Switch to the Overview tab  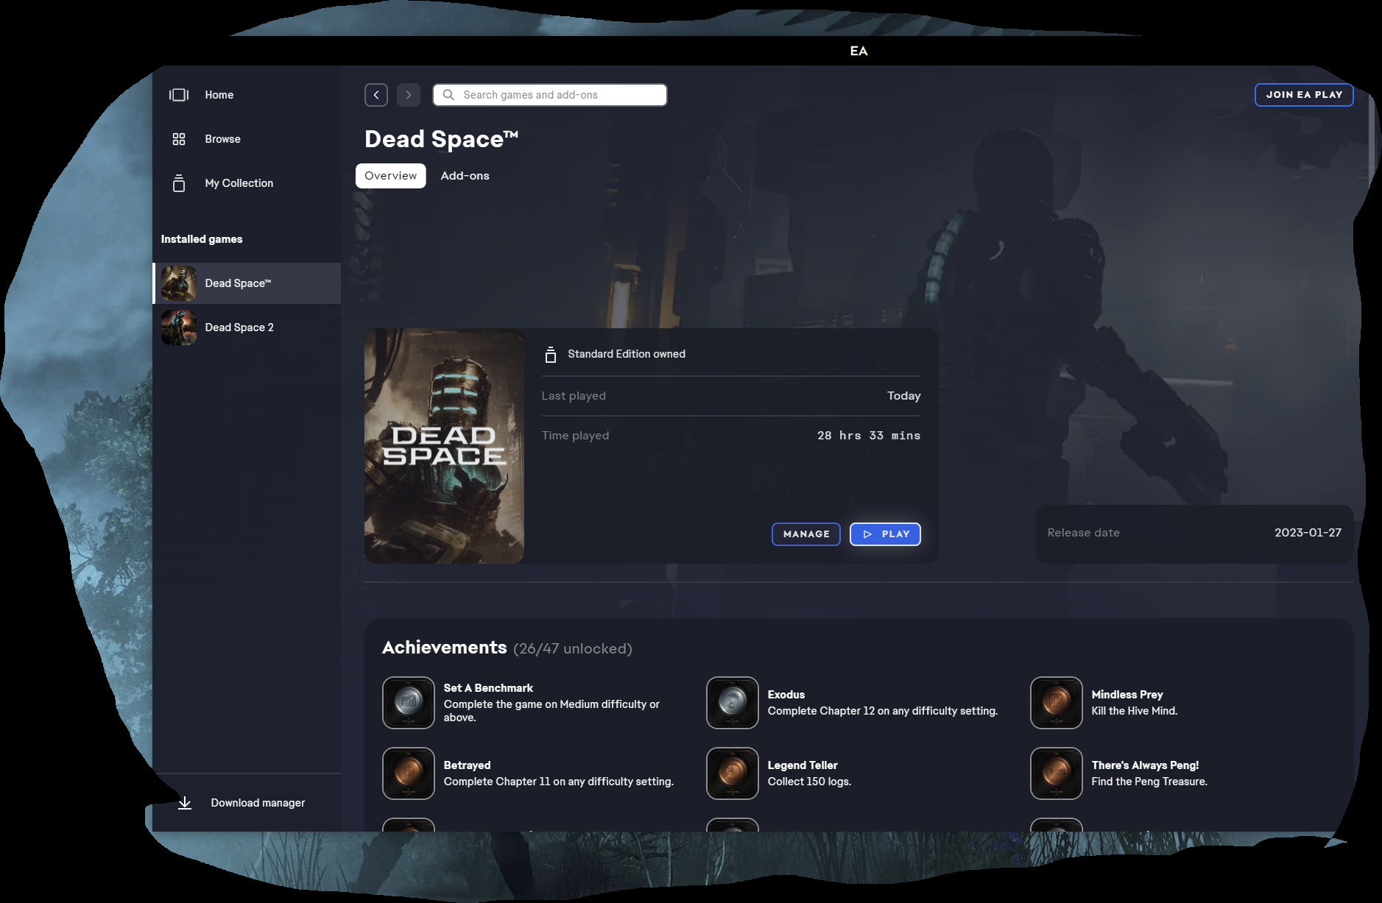(391, 176)
